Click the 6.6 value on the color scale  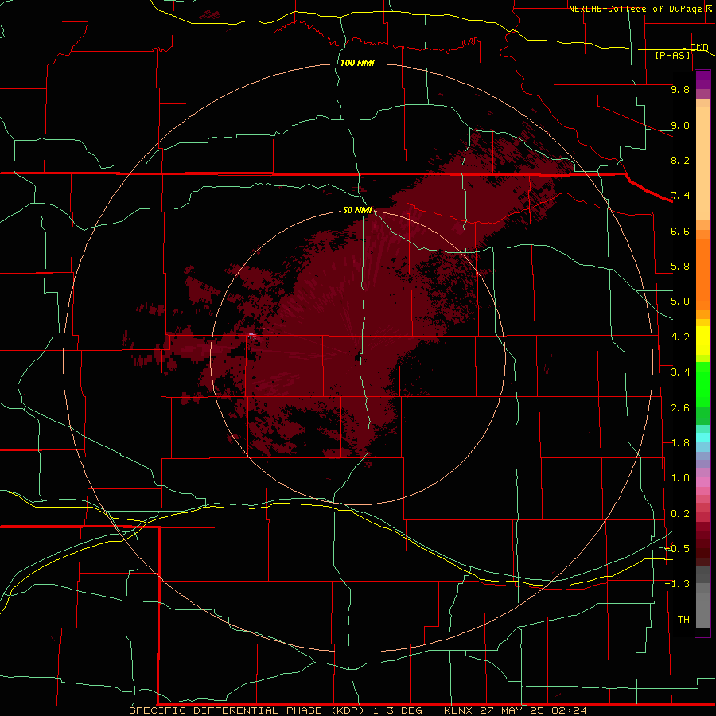pos(680,231)
